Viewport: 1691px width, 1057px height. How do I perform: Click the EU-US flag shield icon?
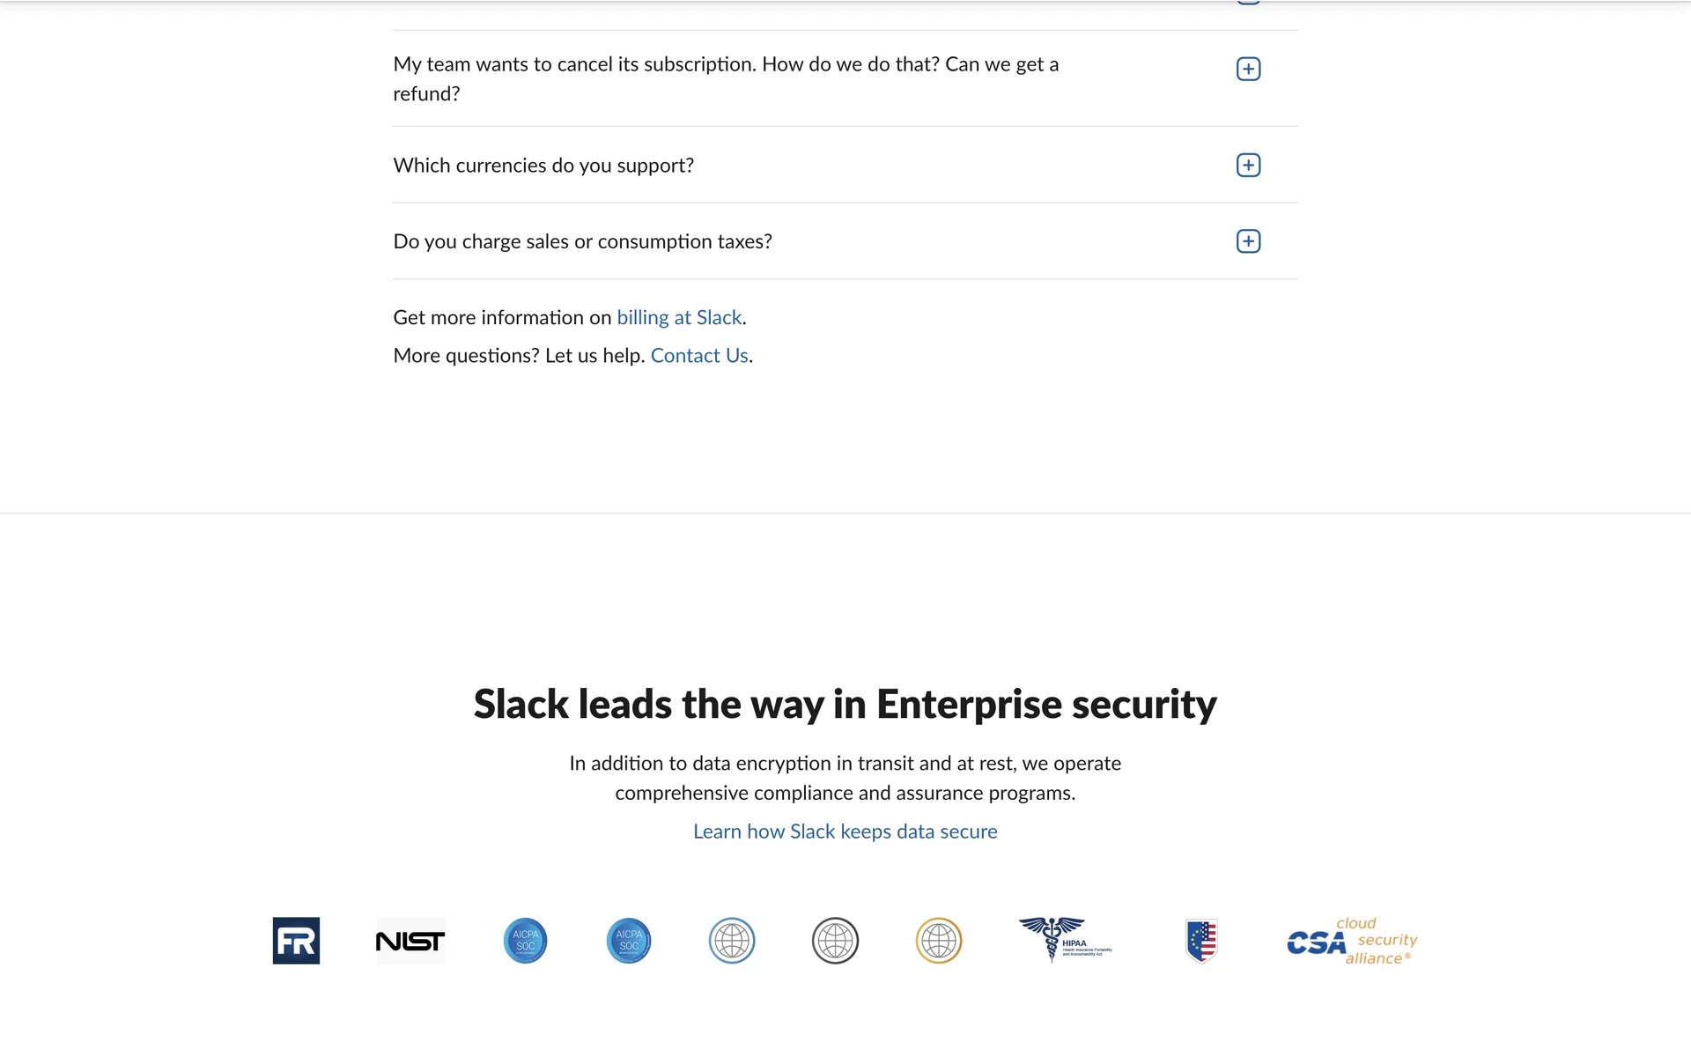click(1201, 941)
